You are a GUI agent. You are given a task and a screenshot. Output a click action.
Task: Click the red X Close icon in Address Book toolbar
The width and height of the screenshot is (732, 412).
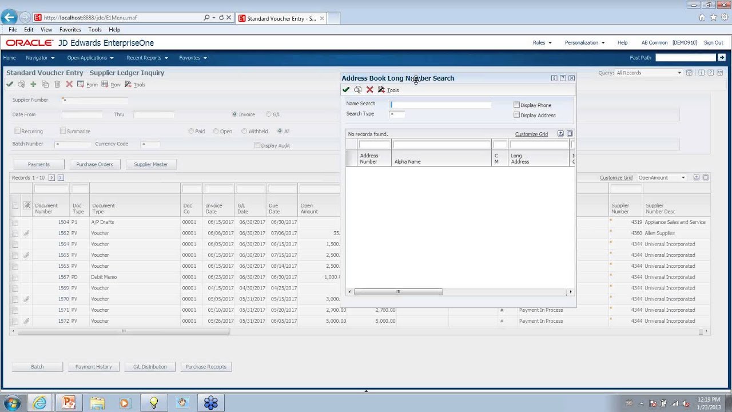(x=369, y=90)
